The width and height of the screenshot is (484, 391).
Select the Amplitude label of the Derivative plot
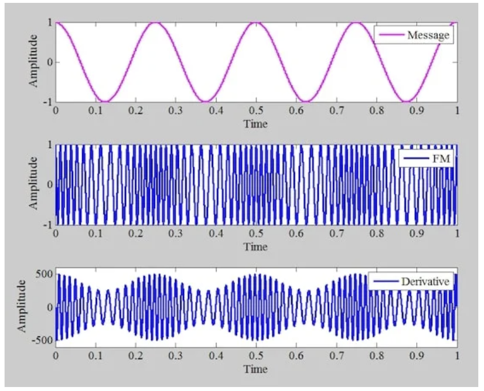(21, 306)
